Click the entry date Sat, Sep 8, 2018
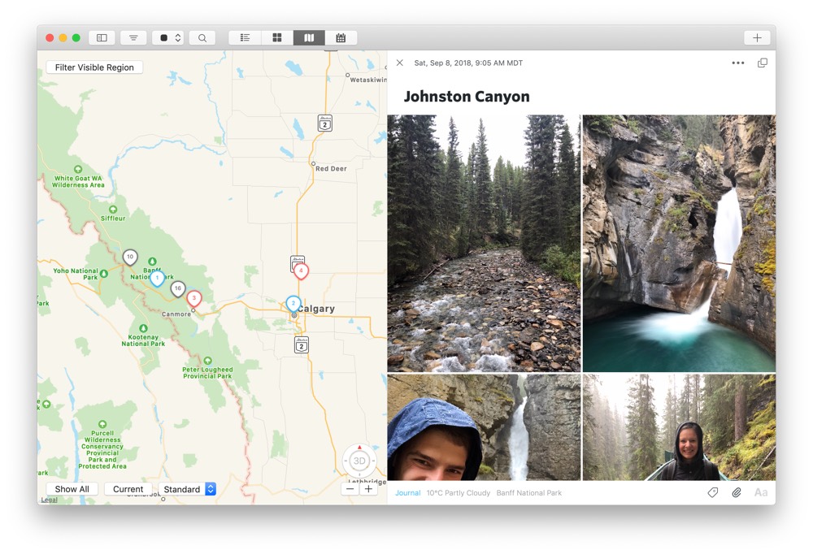Viewport: 813px width, 554px height. click(x=468, y=63)
